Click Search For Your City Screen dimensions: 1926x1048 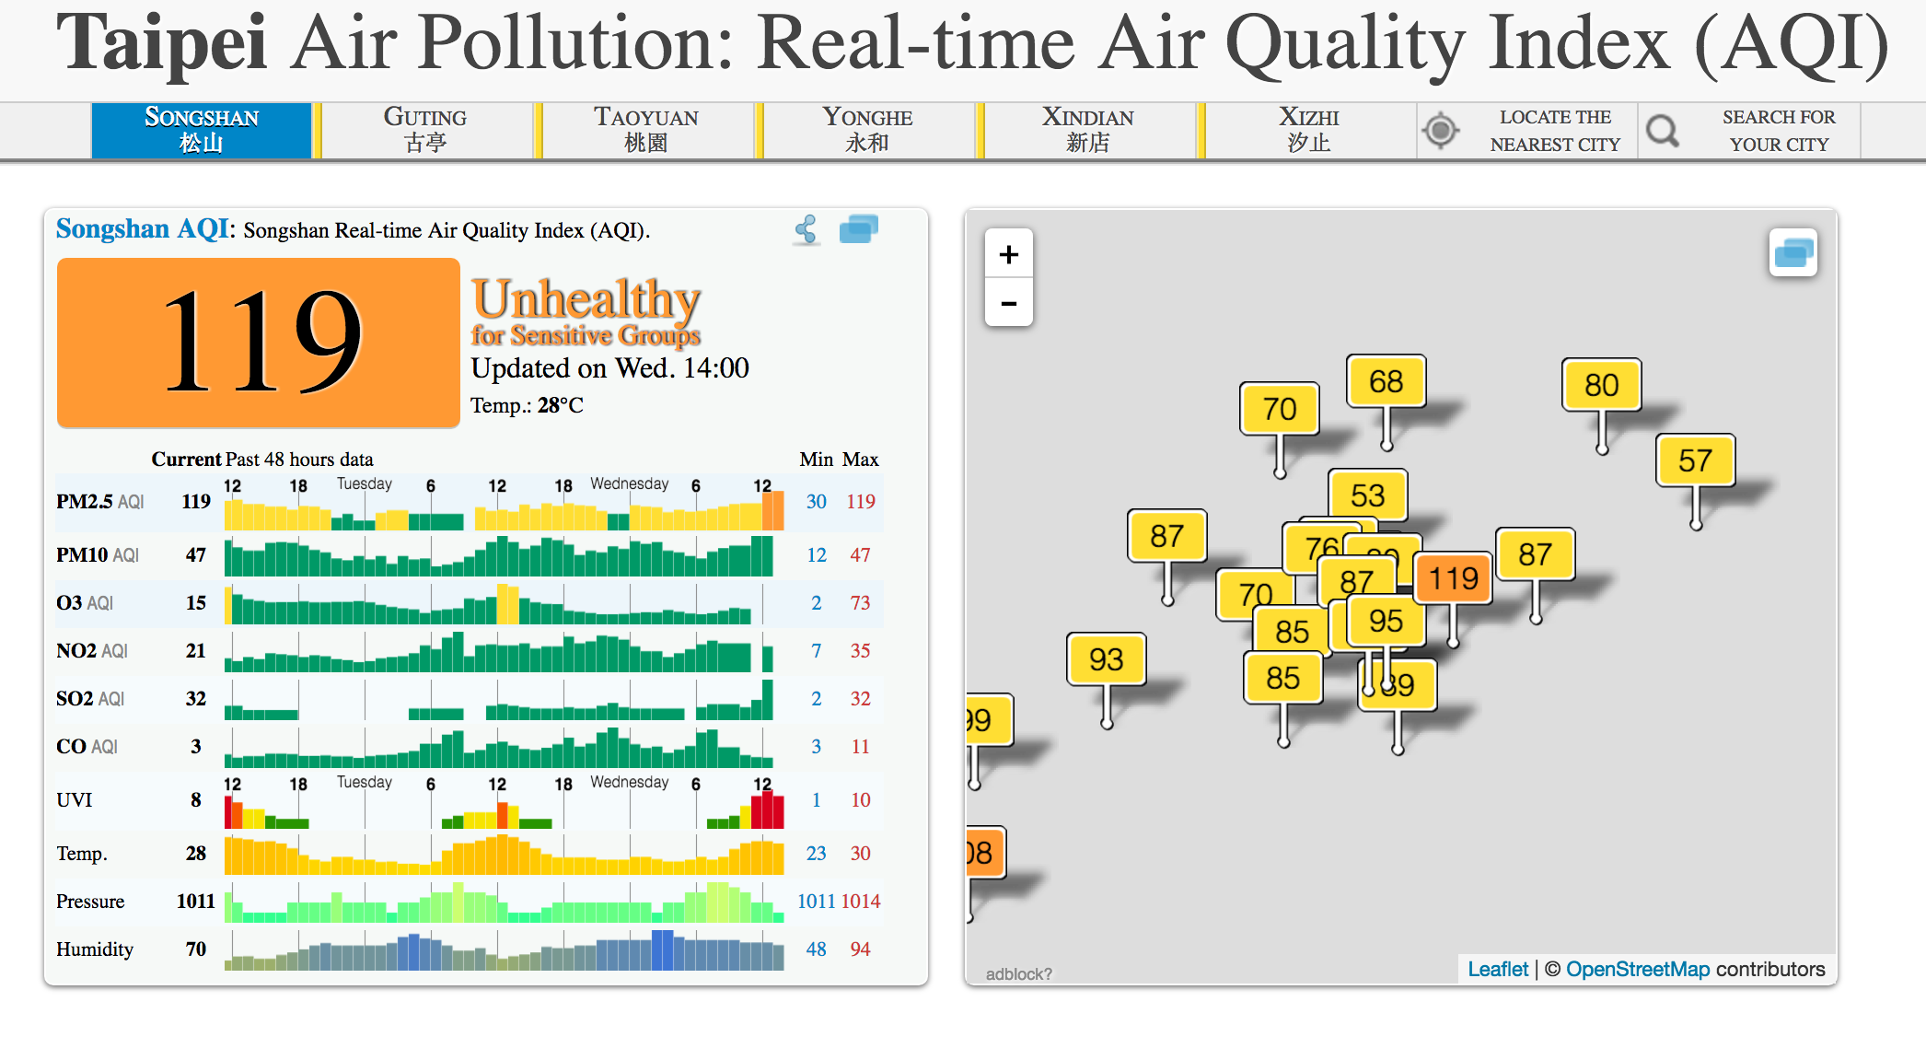(1778, 131)
